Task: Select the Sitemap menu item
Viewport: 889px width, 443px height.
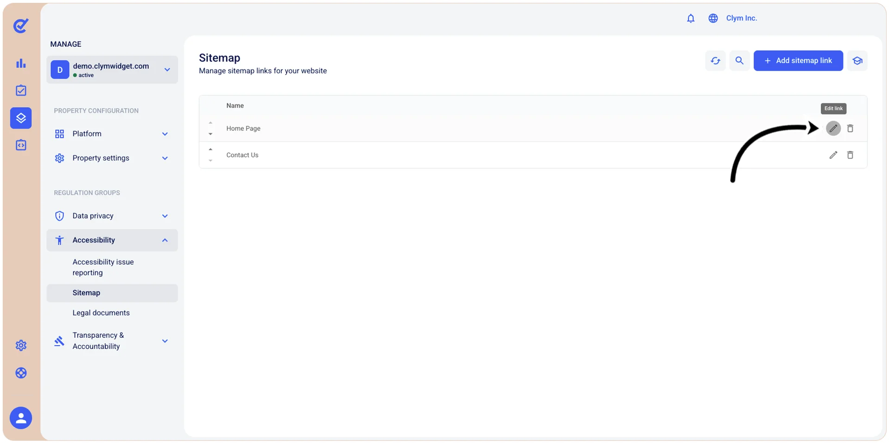Action: click(112, 293)
